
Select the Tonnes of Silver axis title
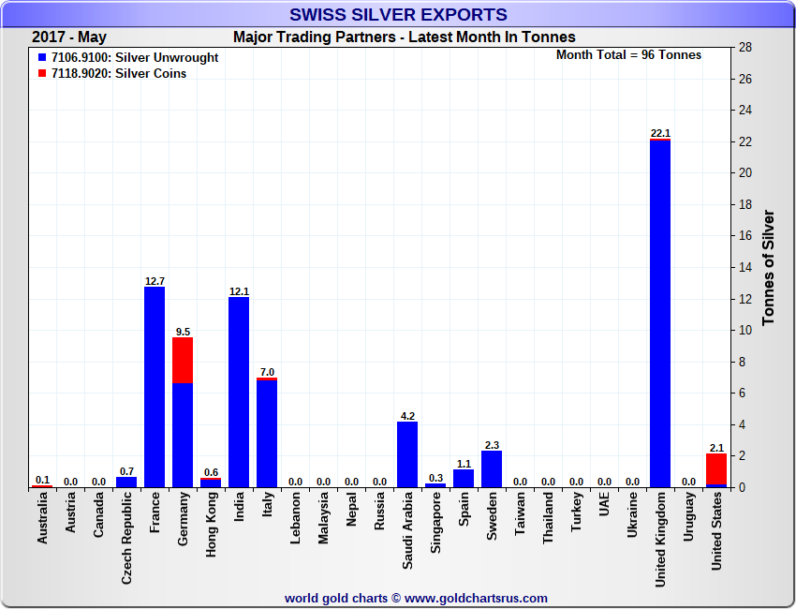(x=769, y=267)
